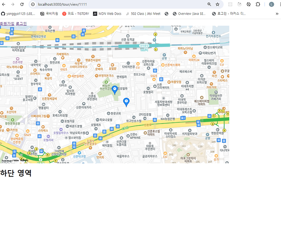Open the yonggyo1125 GitHub bookmark
Viewport: 281px width, 244px height.
tap(18, 14)
